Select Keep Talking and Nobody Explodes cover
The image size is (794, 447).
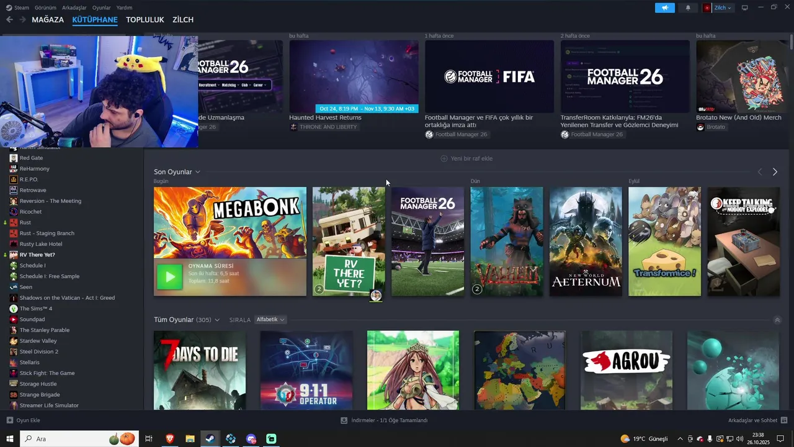[x=744, y=242]
